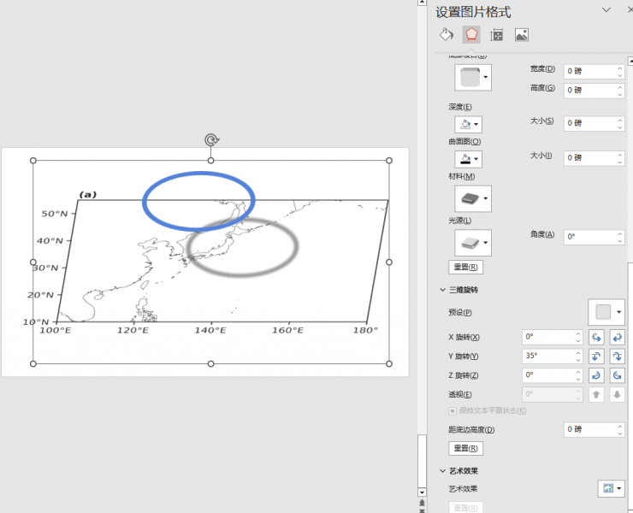Open the Size & Properties tab icon
This screenshot has height=513, width=633.
click(x=496, y=34)
